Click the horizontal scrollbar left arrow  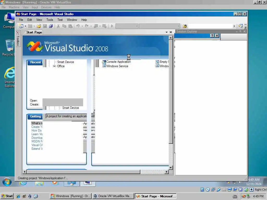point(25,172)
